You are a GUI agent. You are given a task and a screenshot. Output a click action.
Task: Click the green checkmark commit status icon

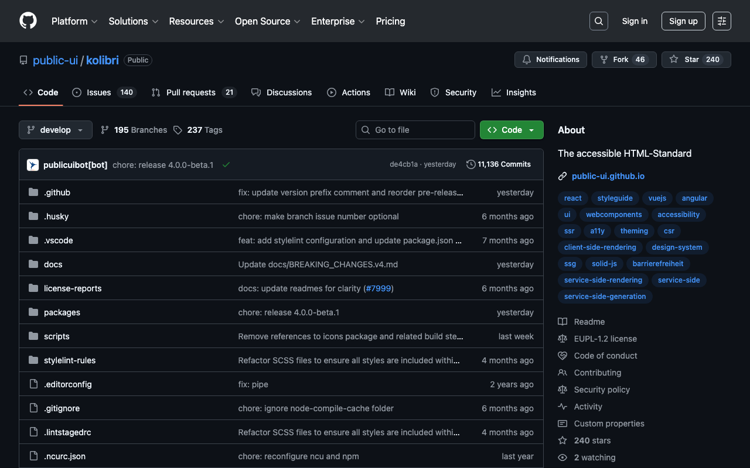click(226, 165)
